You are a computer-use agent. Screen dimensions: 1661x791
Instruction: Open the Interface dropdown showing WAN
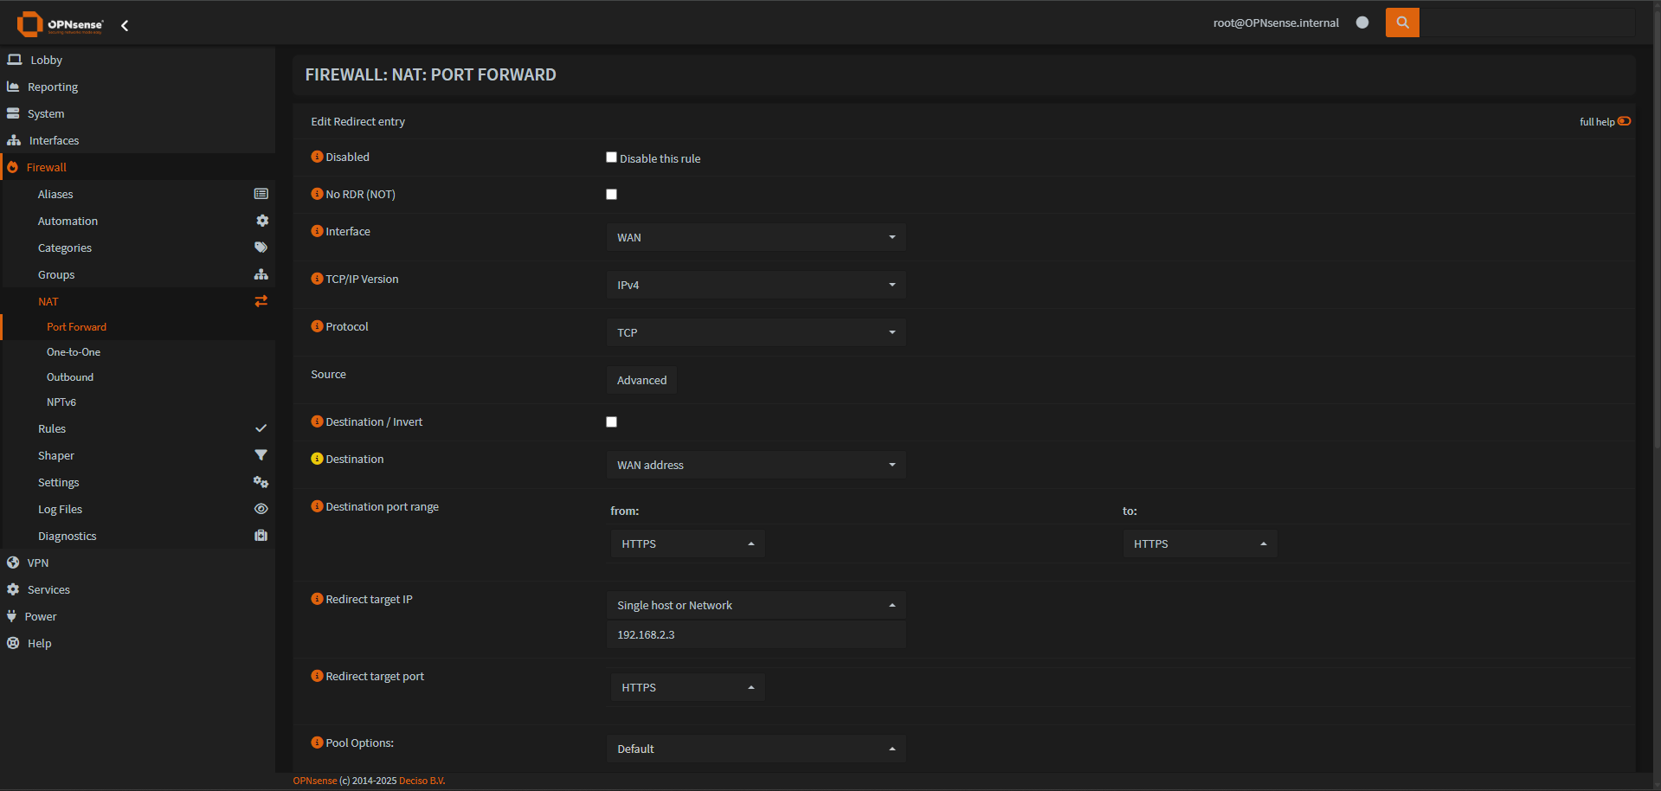[x=756, y=237]
